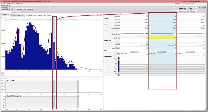Open the 3 hours look-back dropdown
208x112 pixels.
point(176,11)
